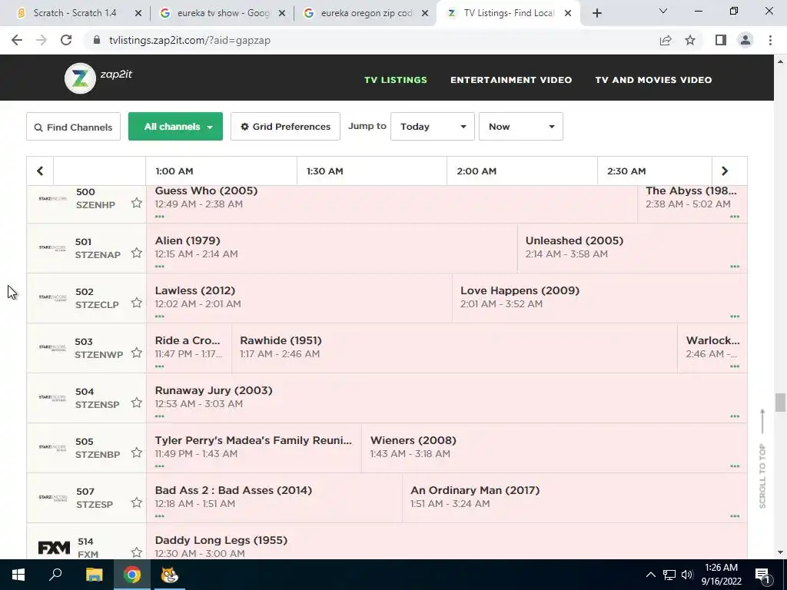Screen dimensions: 787x590
Task: Open the Today date dropdown
Action: pos(432,127)
